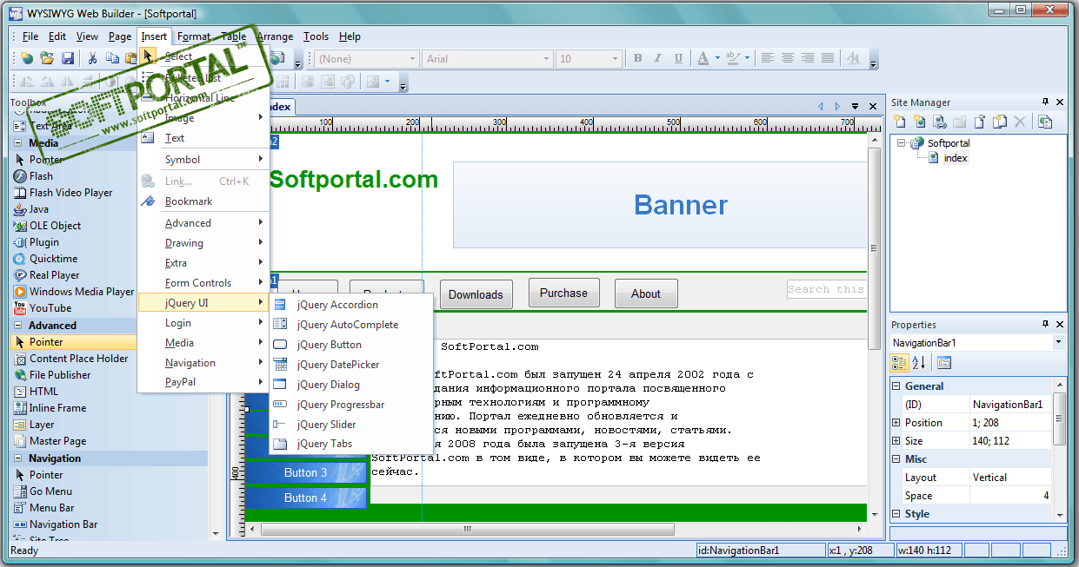Open the Form Controls submenu
The image size is (1079, 567).
pos(203,283)
